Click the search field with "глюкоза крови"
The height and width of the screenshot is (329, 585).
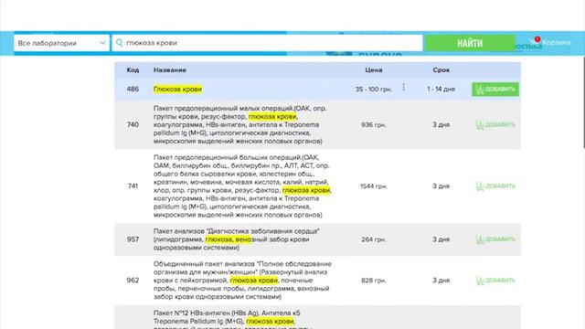[x=267, y=43]
